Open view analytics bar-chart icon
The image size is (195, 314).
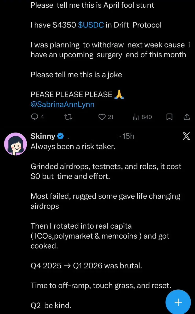(135, 117)
